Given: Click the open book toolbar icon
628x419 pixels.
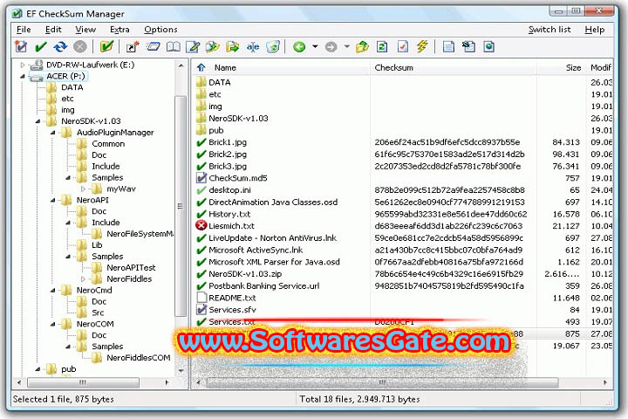Looking at the screenshot, I should tap(173, 47).
